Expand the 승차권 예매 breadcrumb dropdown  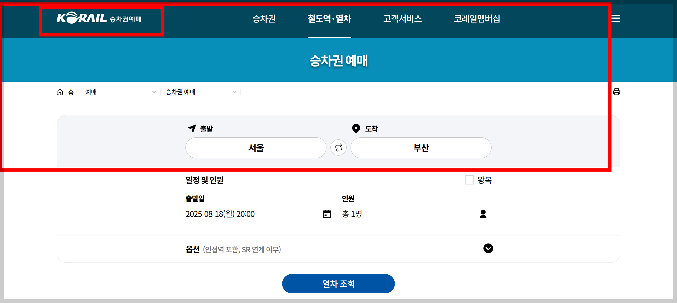(234, 92)
